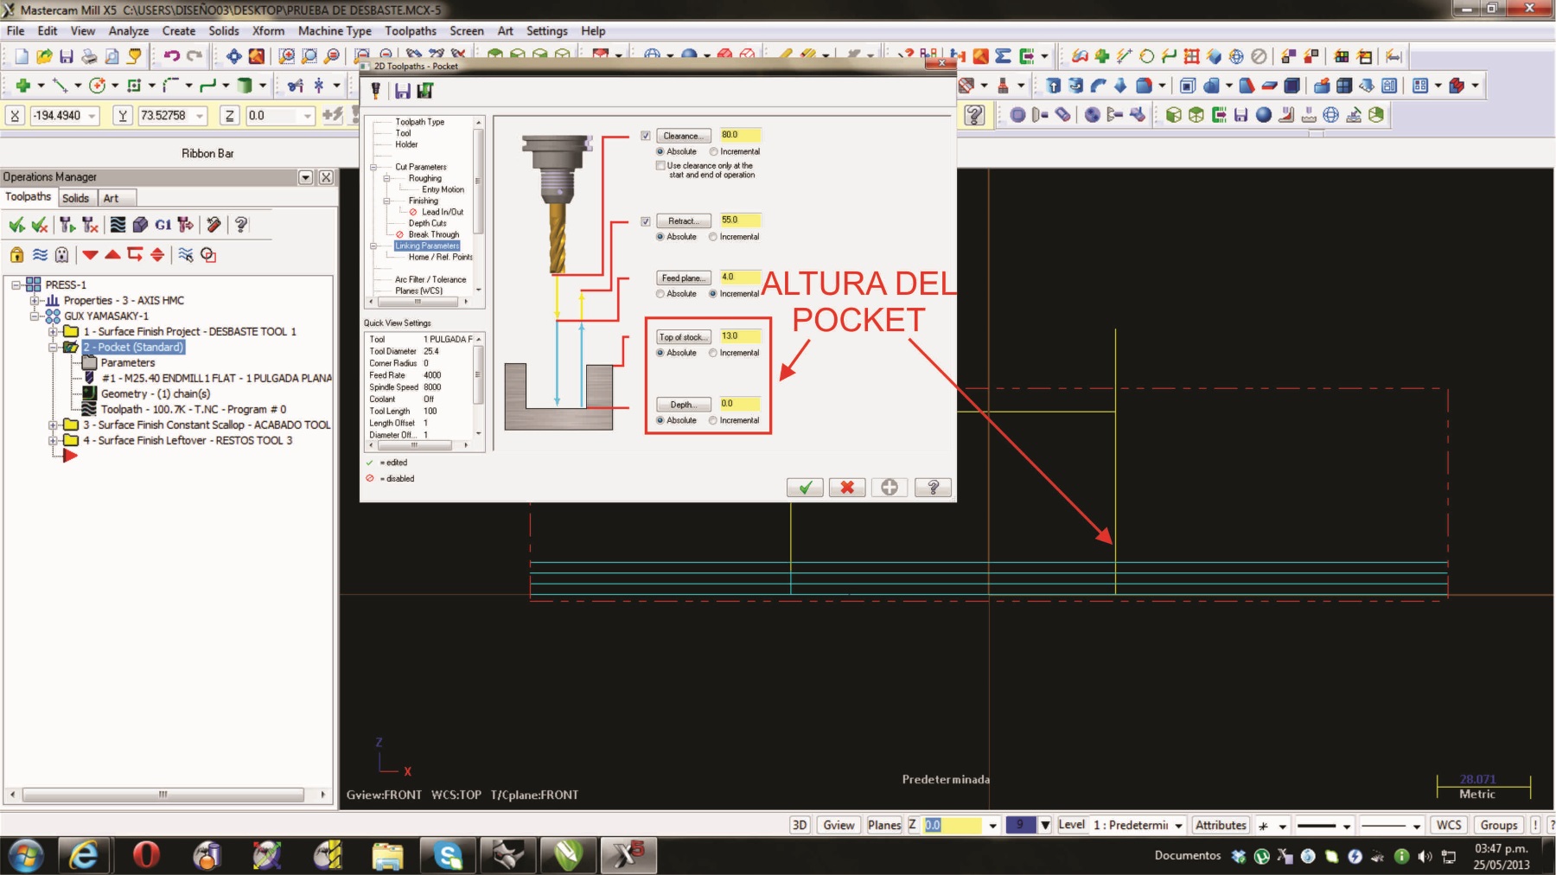Click the G1 post process icon
The width and height of the screenshot is (1556, 875).
[163, 226]
